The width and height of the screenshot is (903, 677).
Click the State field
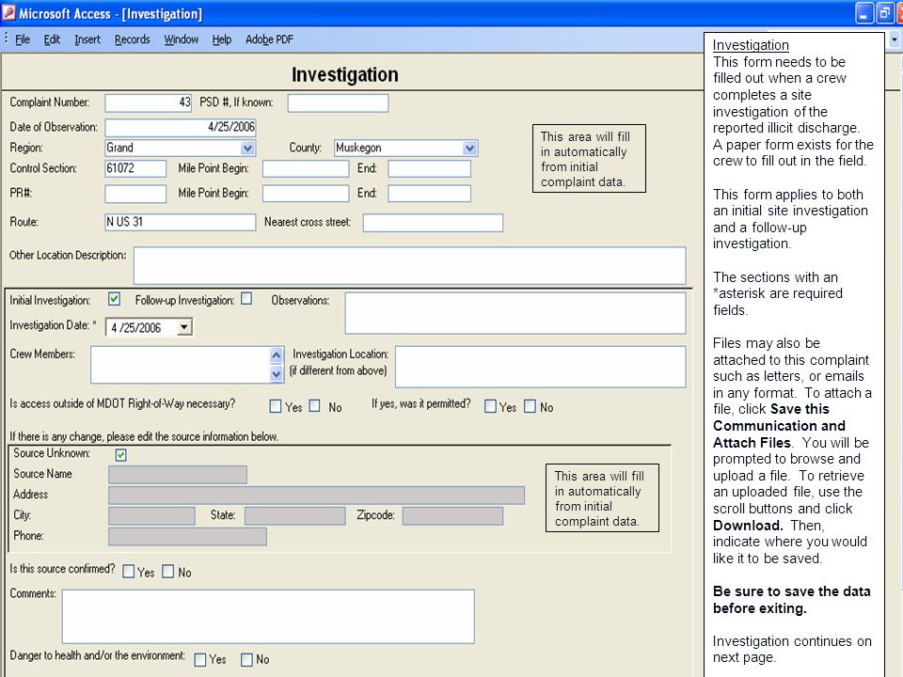click(x=294, y=516)
